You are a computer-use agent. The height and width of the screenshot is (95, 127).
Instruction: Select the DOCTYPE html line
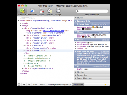(28, 18)
